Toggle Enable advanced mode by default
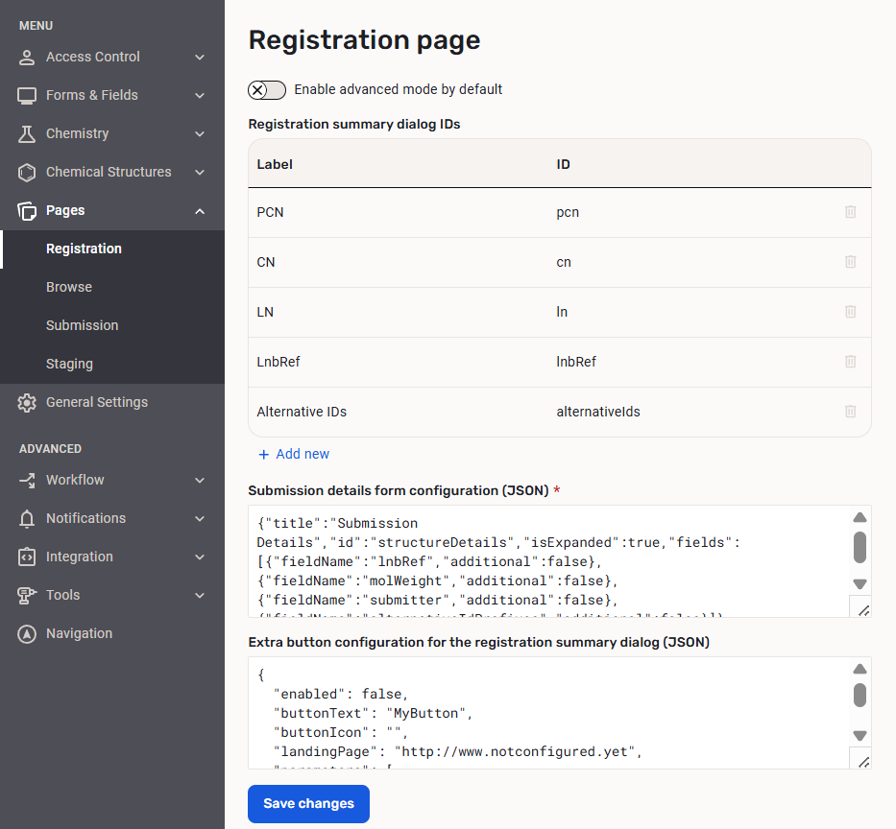Viewport: 896px width, 829px height. pos(267,90)
